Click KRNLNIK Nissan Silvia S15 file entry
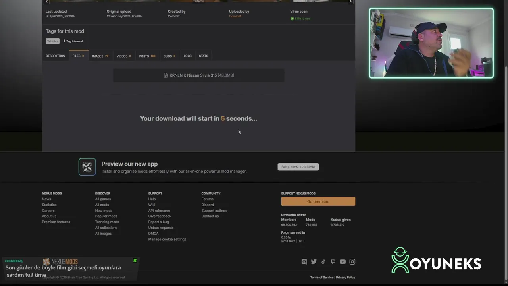 pos(198,75)
